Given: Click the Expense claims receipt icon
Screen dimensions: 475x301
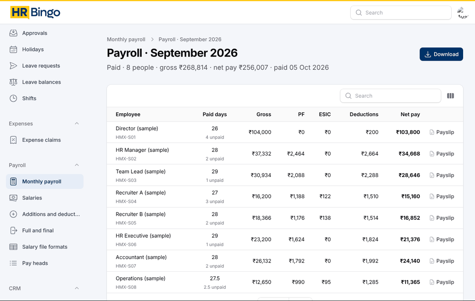Looking at the screenshot, I should [13, 140].
